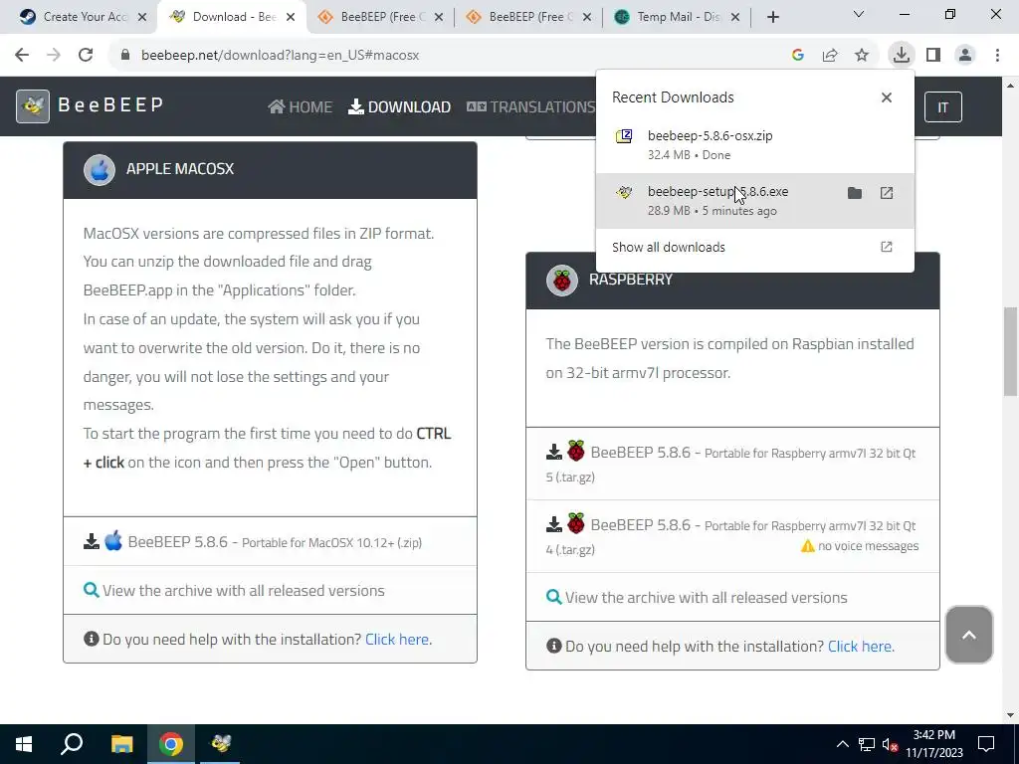Go back to previous page
Viewport: 1019px width, 764px height.
[x=22, y=55]
